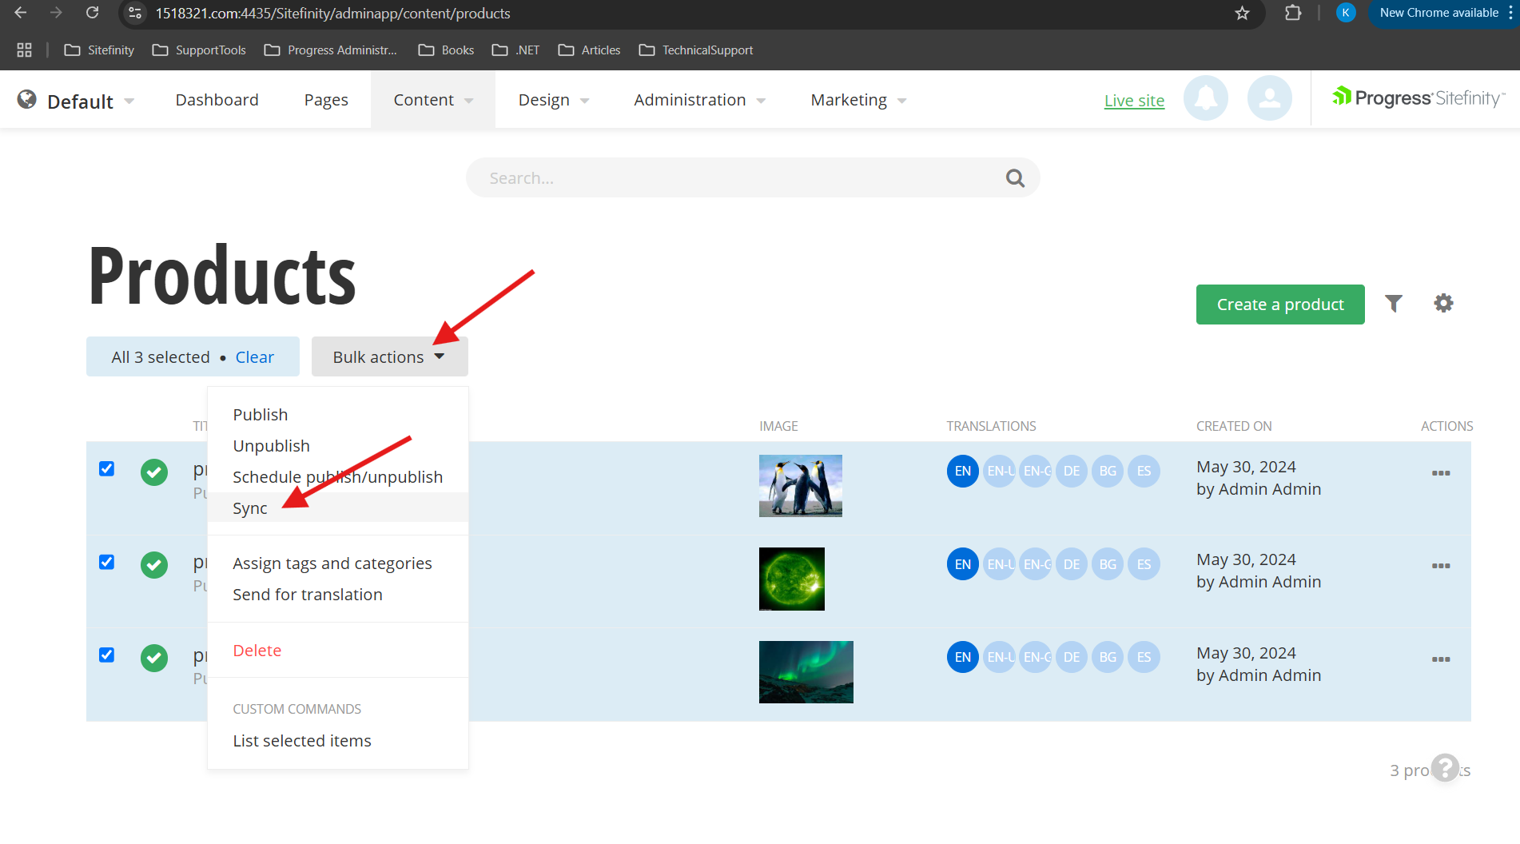Screen dimensions: 1520x844
Task: Expand the Administration menu
Action: [699, 100]
